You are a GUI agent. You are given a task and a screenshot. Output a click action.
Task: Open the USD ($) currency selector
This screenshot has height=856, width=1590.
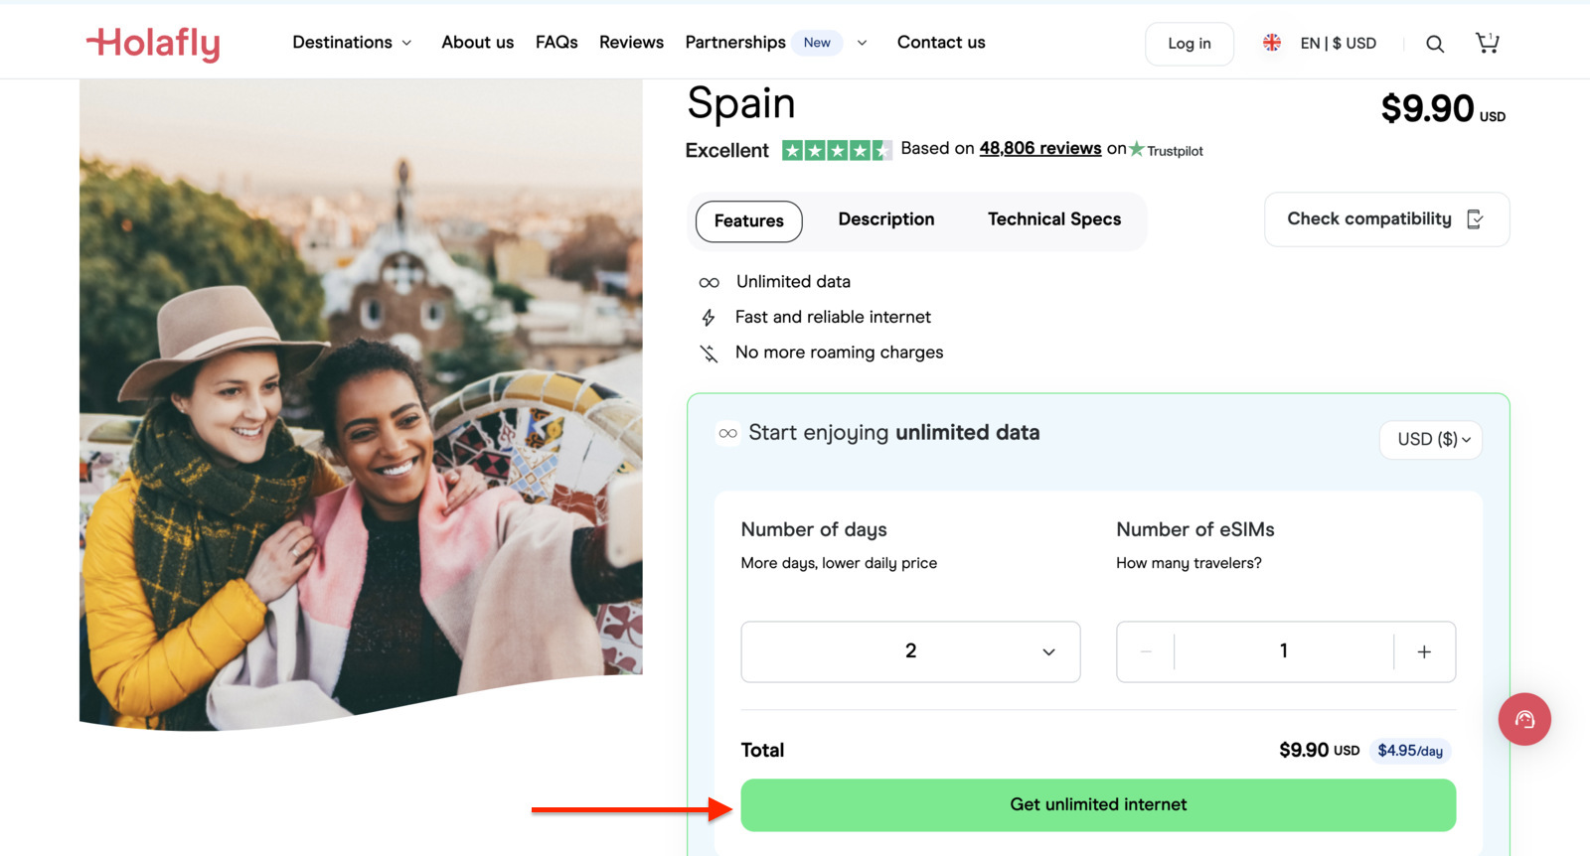click(1430, 439)
